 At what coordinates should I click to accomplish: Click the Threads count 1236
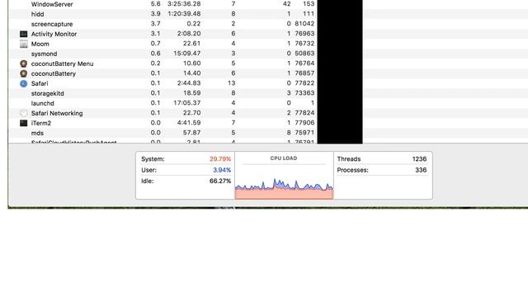pyautogui.click(x=419, y=159)
